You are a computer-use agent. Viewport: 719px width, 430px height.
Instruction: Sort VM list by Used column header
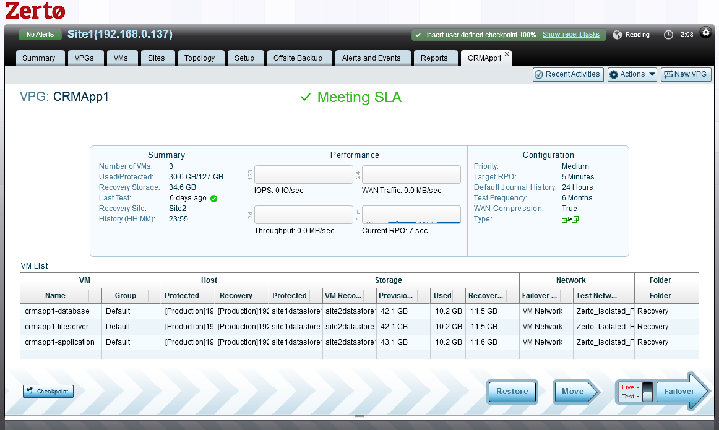tap(442, 296)
